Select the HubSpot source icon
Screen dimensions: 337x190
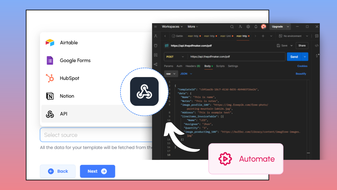click(x=50, y=78)
